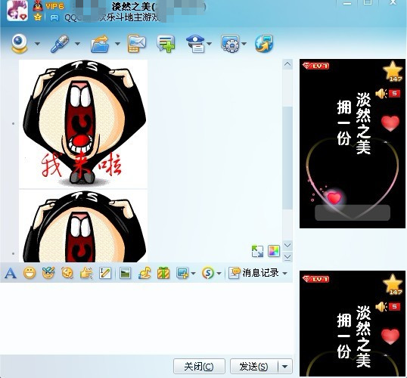Insert a picture using image icon

tap(126, 273)
